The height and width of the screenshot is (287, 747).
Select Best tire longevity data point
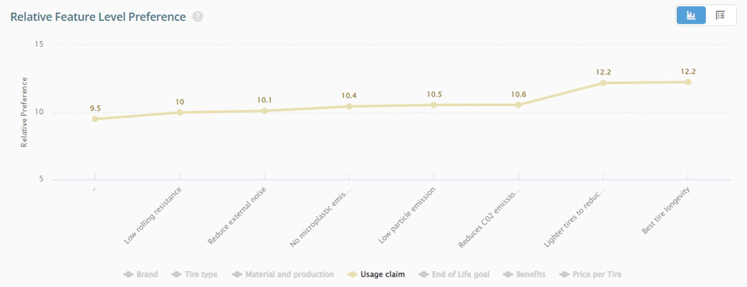tap(688, 82)
